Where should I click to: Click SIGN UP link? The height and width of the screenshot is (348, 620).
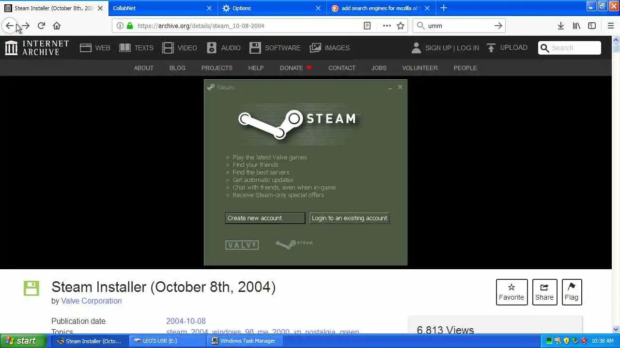point(438,48)
